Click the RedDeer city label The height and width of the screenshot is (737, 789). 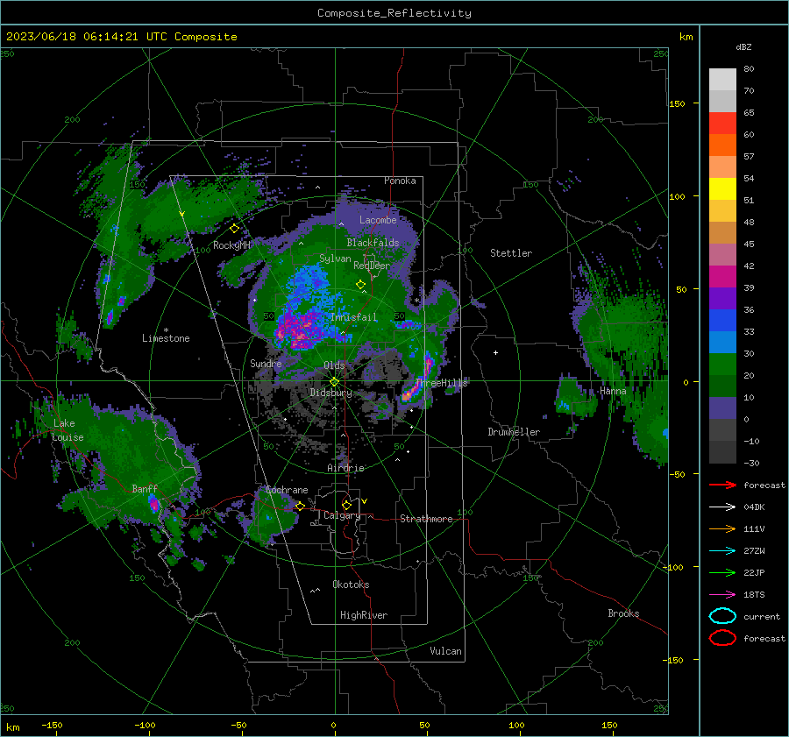372,266
